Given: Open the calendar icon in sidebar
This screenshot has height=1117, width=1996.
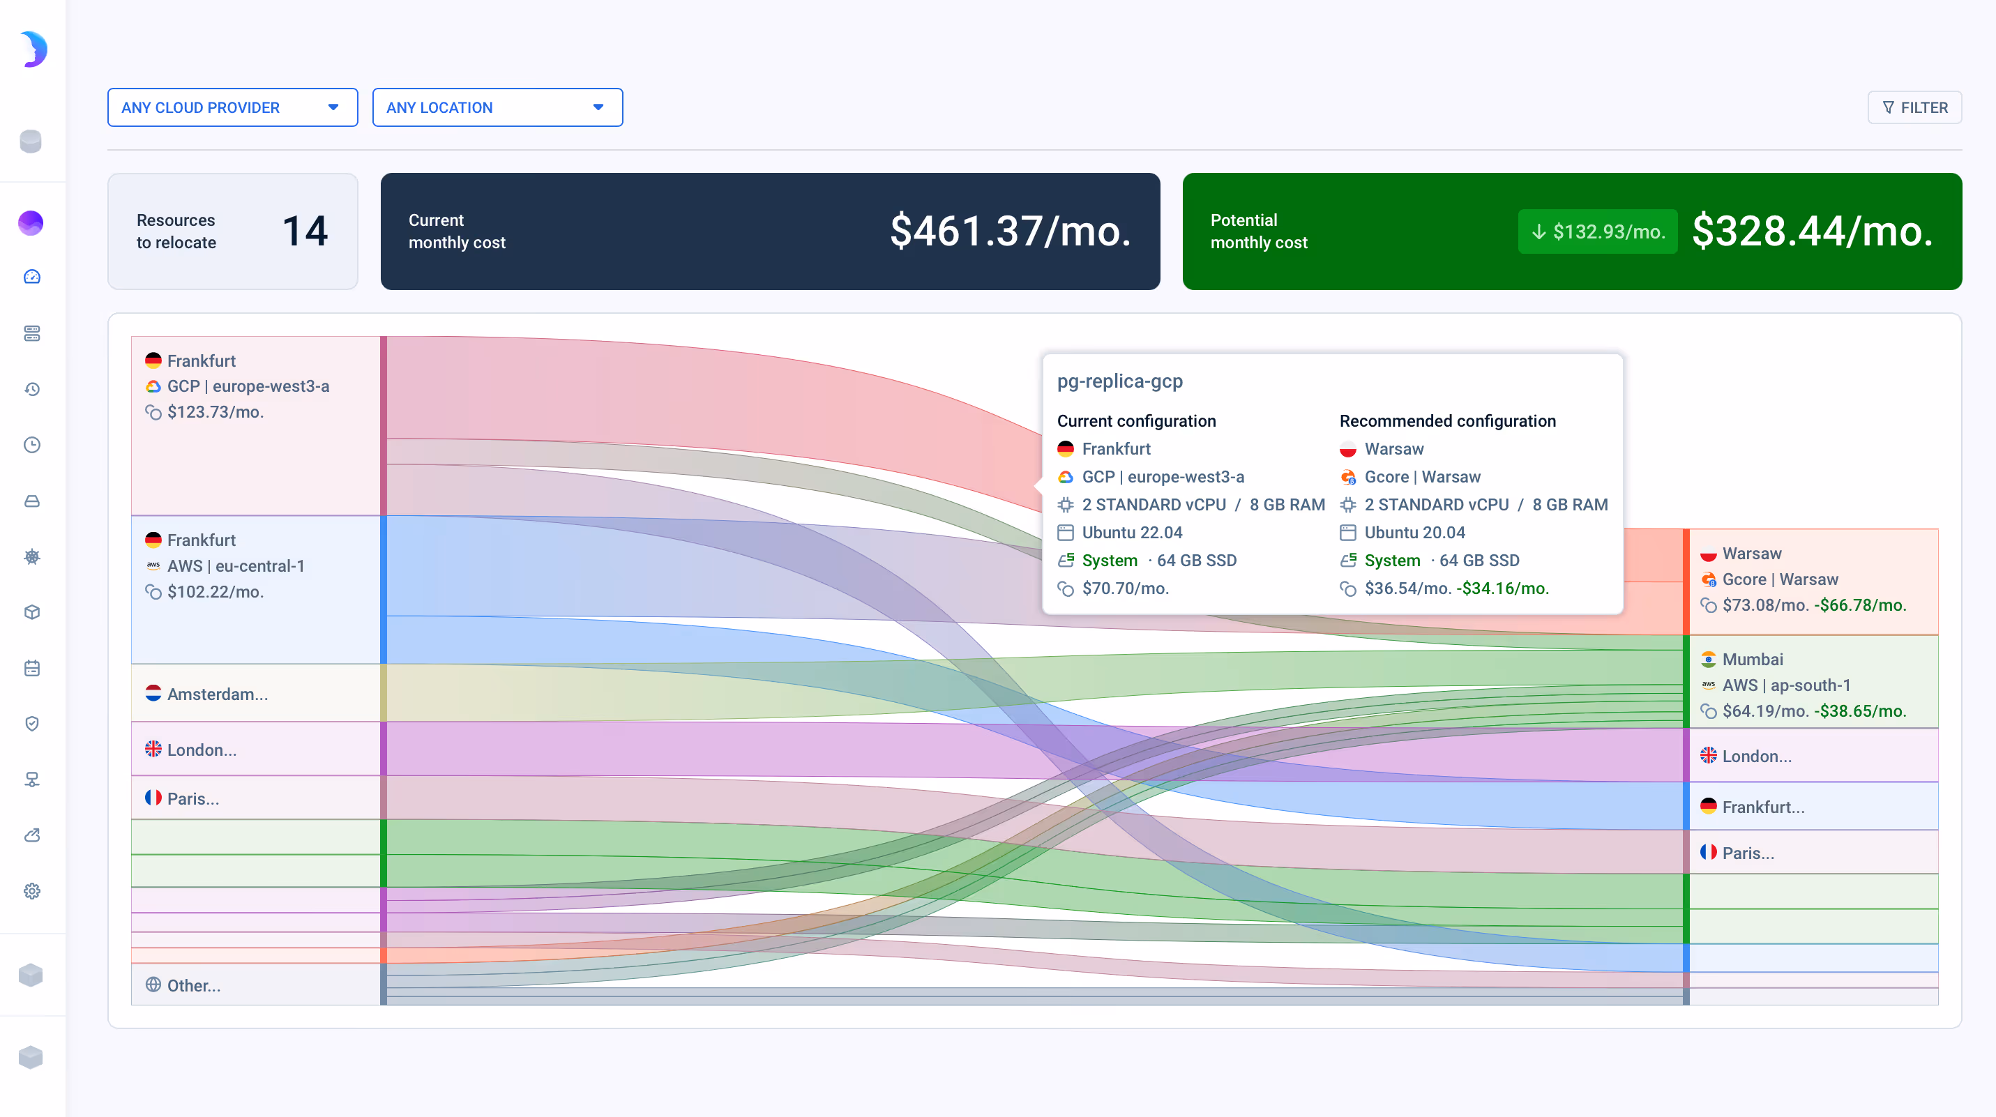Looking at the screenshot, I should click(32, 668).
